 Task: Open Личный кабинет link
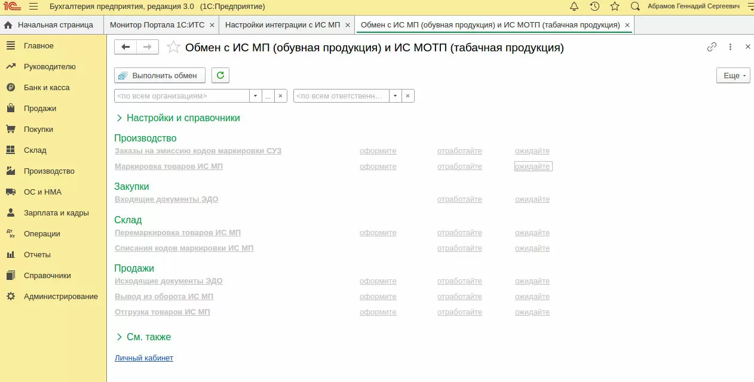tap(144, 358)
